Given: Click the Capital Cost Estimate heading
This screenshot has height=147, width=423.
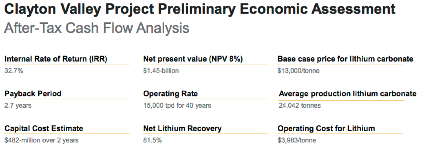Looking at the screenshot, I should coord(44,128).
